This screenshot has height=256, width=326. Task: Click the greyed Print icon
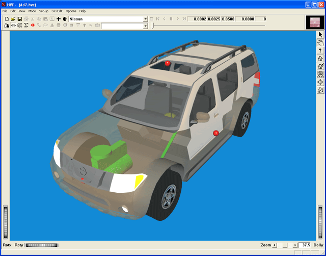pos(26,19)
